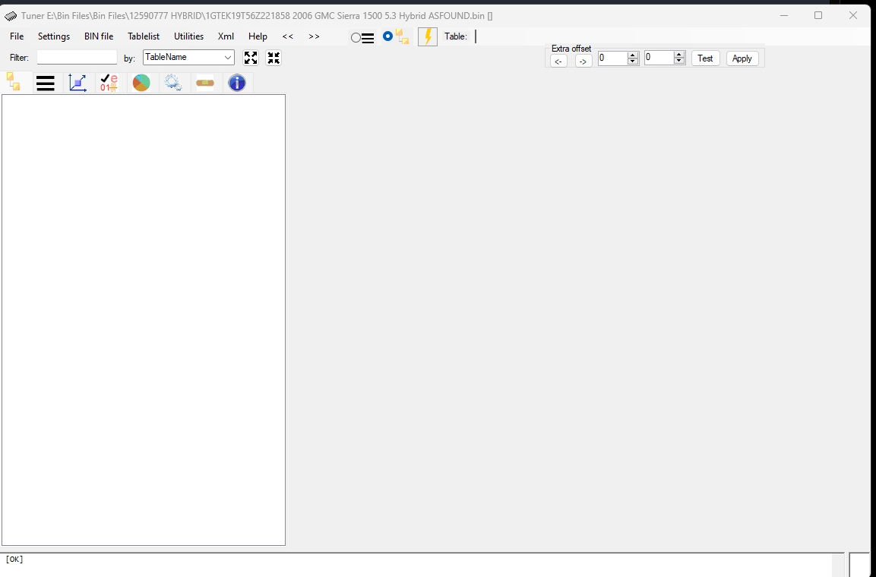Viewport: 876px width, 577px height.
Task: Click the Extra offset -> button
Action: 583,61
